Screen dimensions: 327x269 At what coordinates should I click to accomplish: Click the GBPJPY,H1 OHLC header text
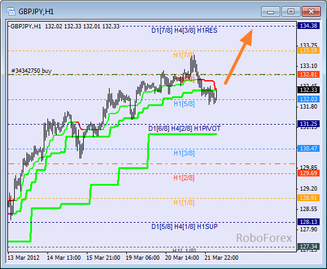65,27
